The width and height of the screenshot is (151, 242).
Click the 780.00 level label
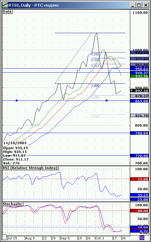click(139, 133)
